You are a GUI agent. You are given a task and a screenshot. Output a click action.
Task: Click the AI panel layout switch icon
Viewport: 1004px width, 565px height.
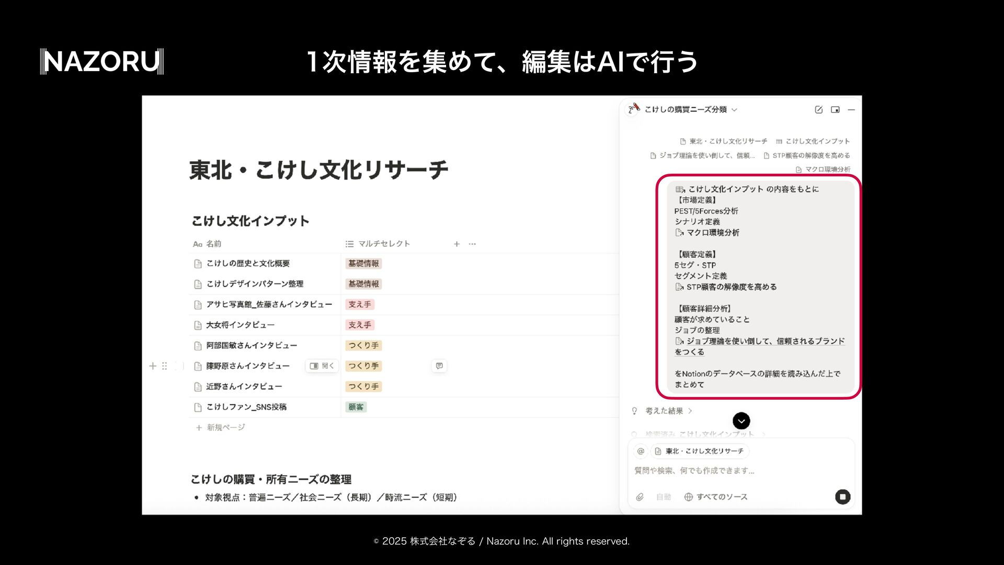point(835,109)
